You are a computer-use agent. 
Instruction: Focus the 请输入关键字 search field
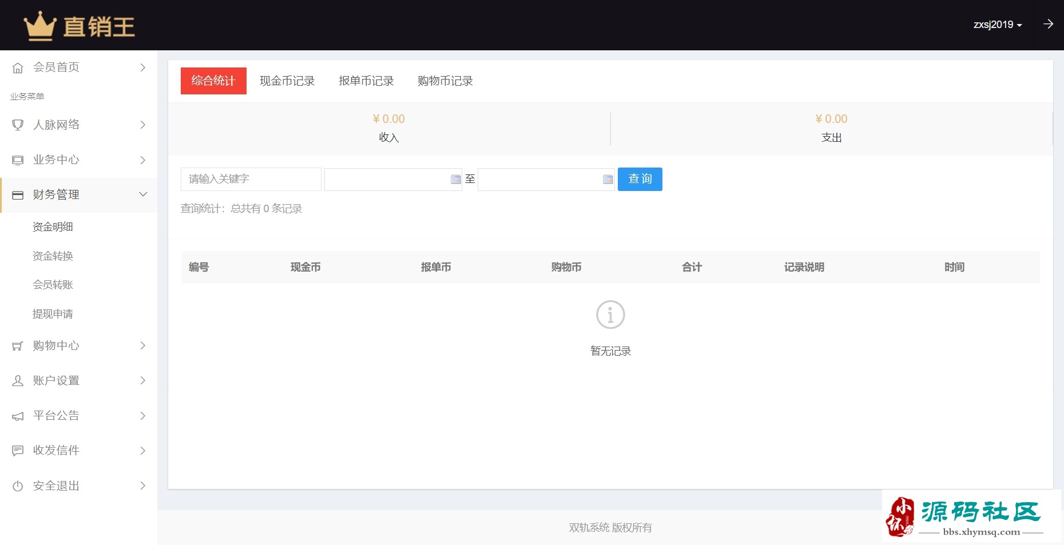point(251,179)
